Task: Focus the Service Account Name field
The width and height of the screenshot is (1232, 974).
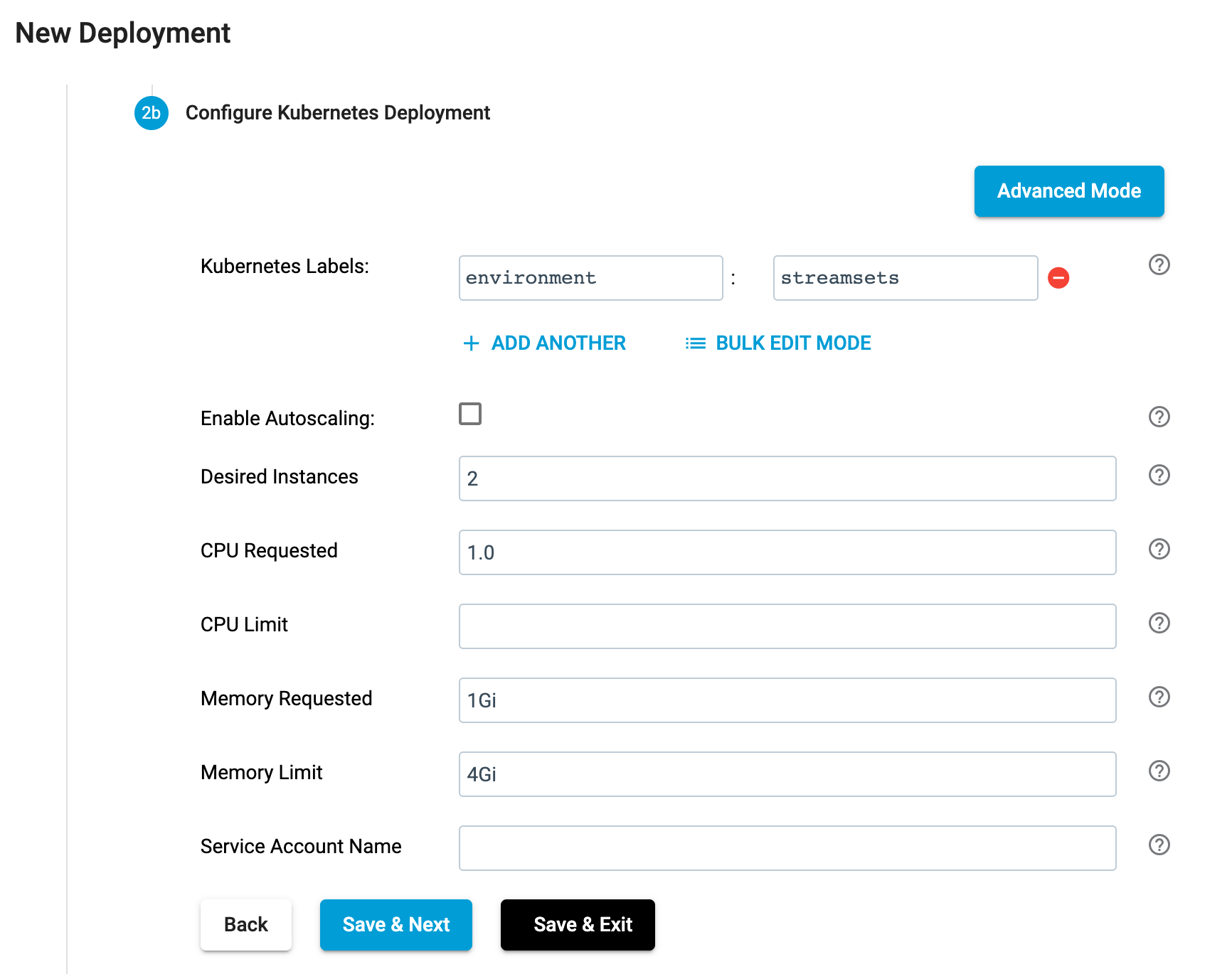Action: click(787, 848)
